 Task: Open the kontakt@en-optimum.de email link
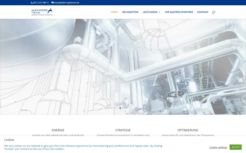click(66, 3)
